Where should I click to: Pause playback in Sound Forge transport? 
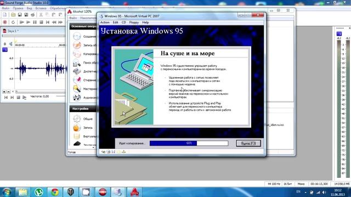[x=35, y=22]
